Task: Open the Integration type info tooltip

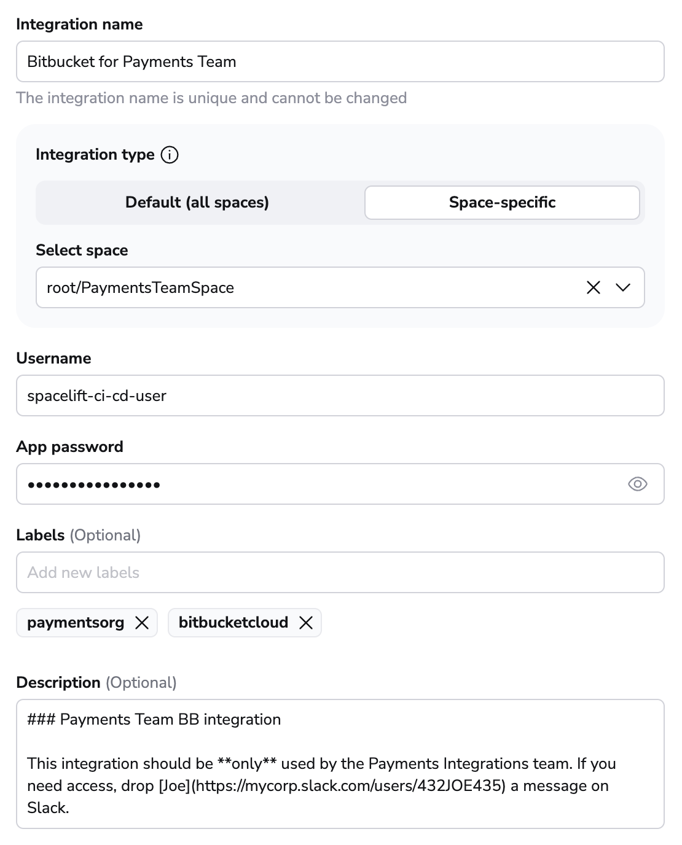Action: point(170,155)
